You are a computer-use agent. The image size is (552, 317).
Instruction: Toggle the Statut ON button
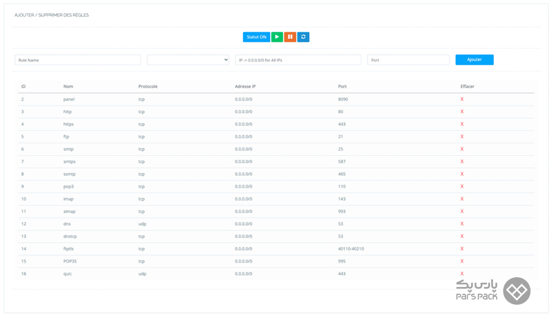click(256, 37)
